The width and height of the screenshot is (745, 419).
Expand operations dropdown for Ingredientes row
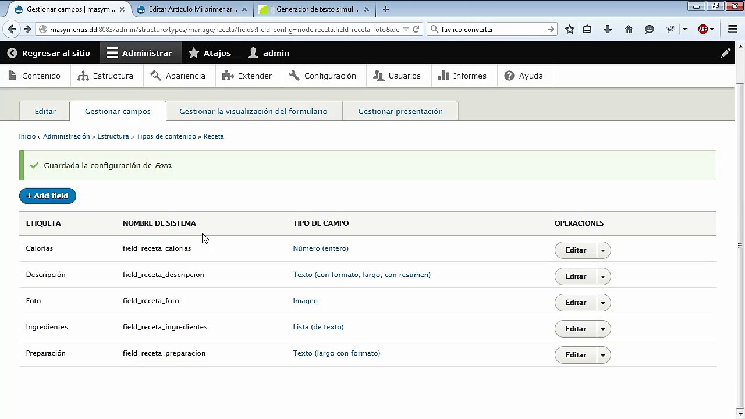tap(603, 329)
